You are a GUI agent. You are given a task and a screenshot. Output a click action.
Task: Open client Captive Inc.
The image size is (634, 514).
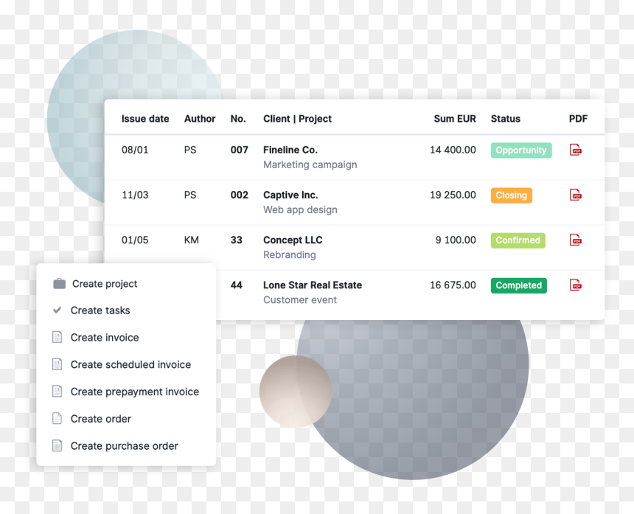click(290, 195)
